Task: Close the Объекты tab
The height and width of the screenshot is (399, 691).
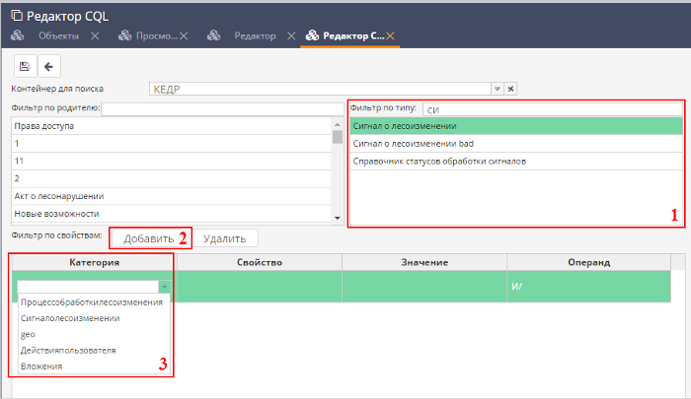Action: coord(95,35)
